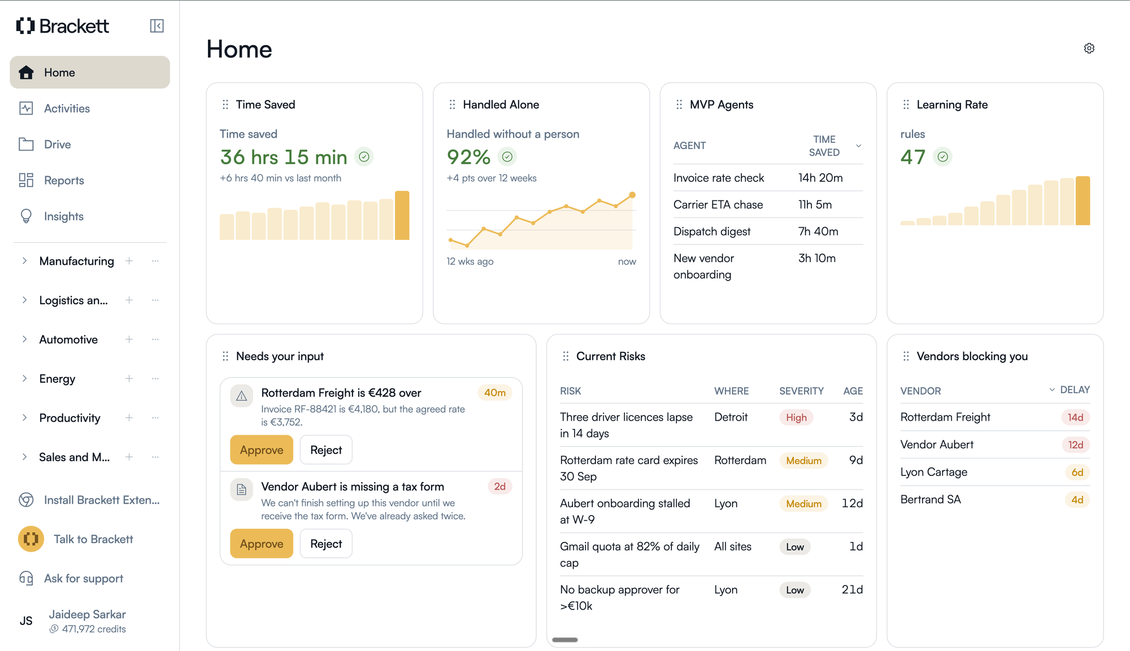Open Insights page
1130x651 pixels.
click(x=90, y=216)
